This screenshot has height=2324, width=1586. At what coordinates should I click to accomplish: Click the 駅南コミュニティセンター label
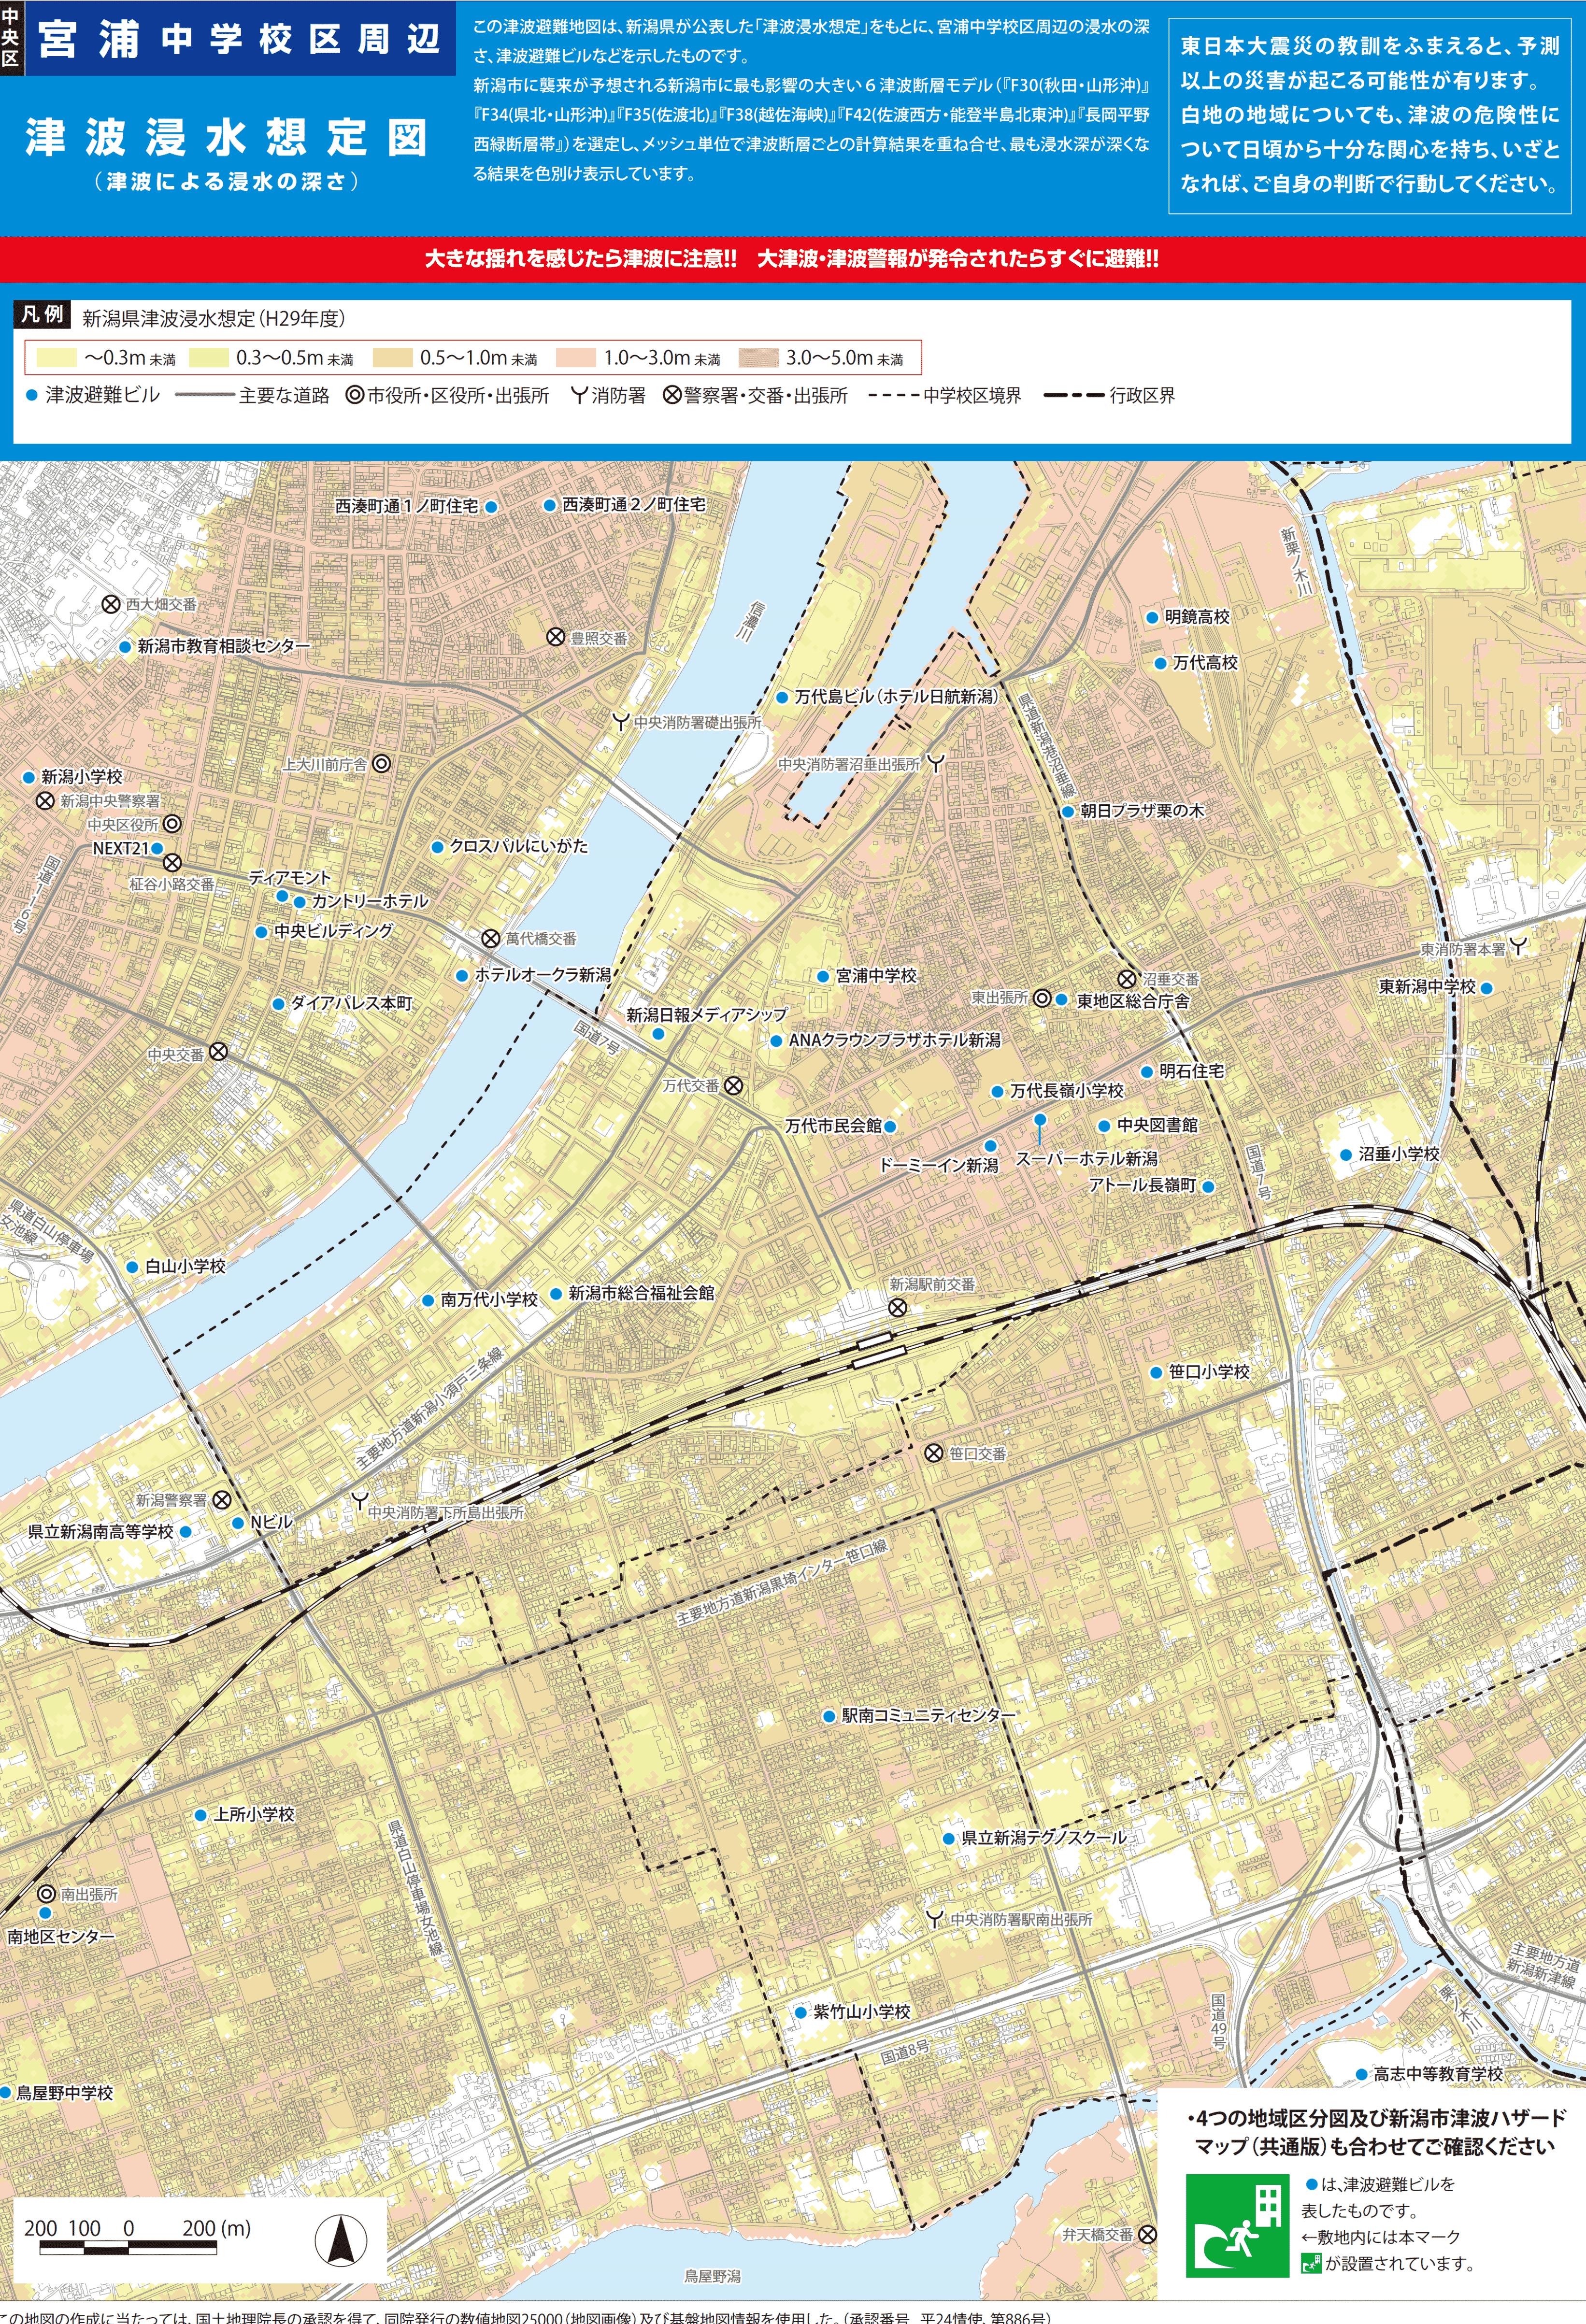click(x=928, y=1715)
